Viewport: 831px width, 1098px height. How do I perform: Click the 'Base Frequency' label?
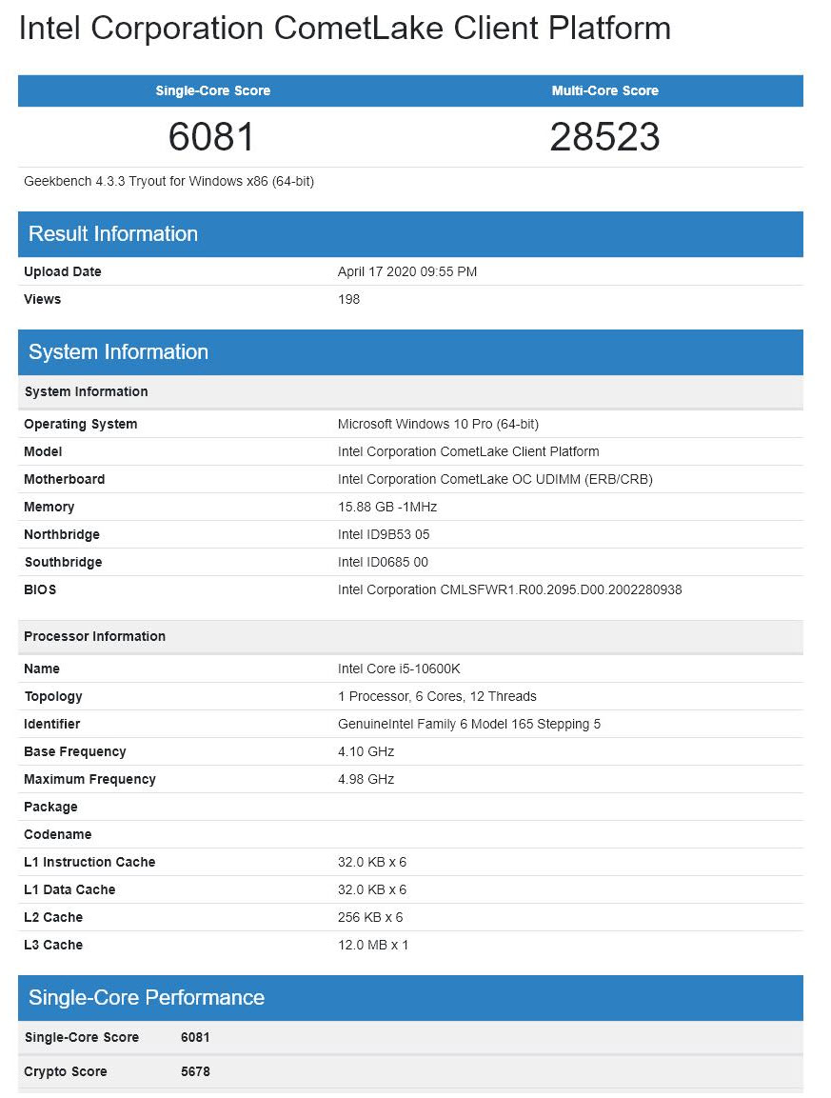pyautogui.click(x=75, y=752)
